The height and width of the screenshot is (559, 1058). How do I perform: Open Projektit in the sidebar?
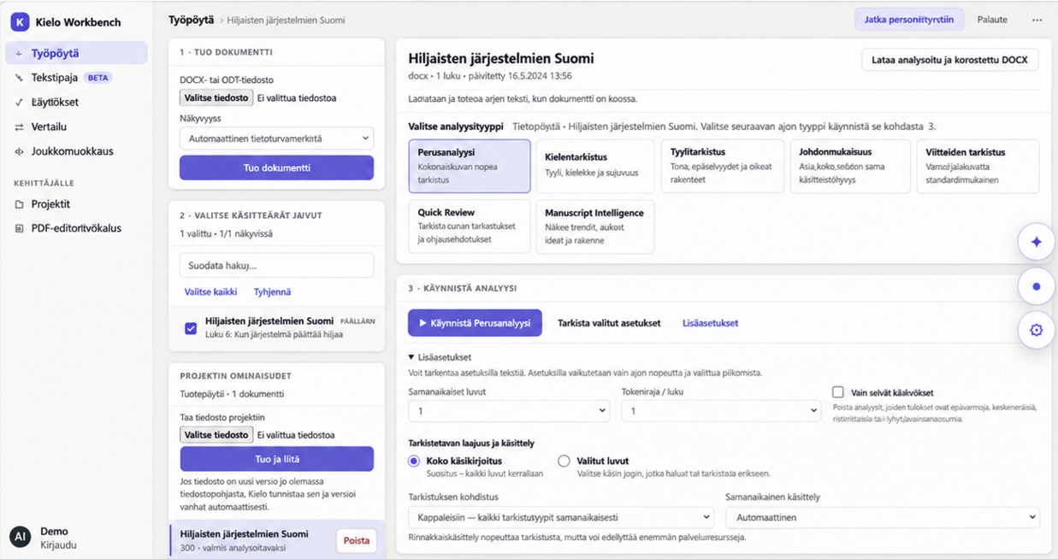[x=76, y=204]
